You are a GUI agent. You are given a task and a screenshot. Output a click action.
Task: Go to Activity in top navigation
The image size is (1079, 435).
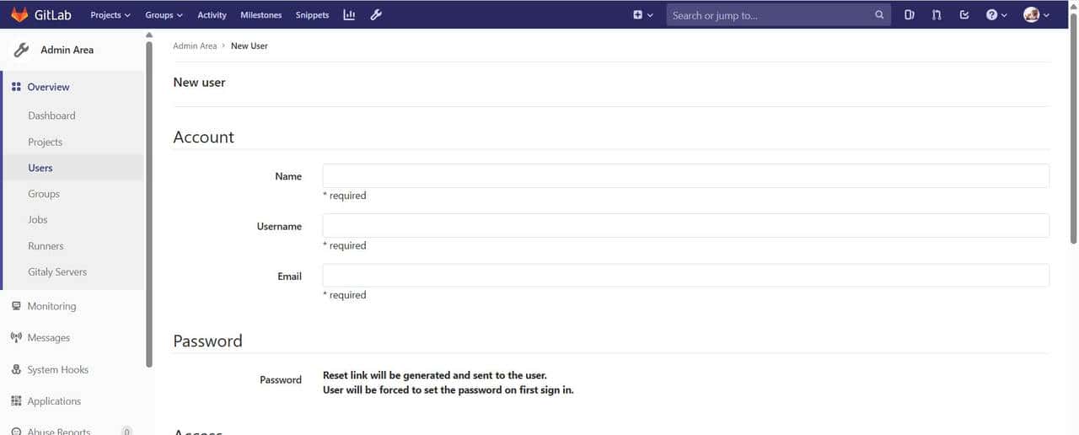212,15
